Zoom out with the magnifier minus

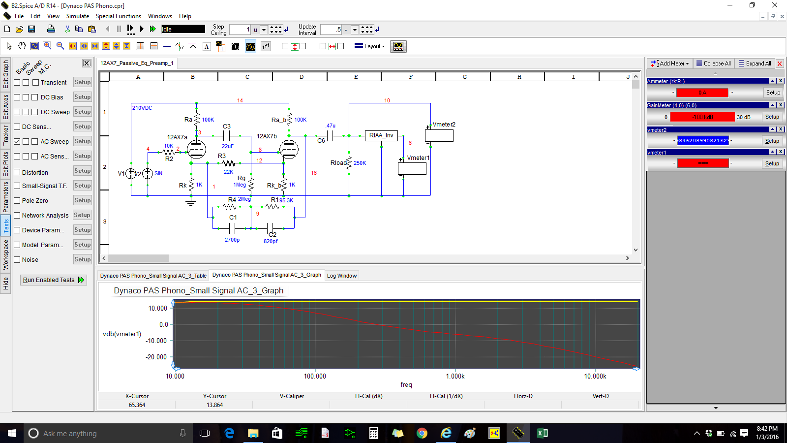(x=61, y=46)
